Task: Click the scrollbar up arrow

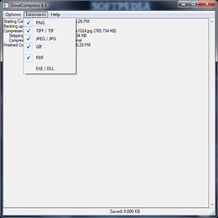Action: 212,21
